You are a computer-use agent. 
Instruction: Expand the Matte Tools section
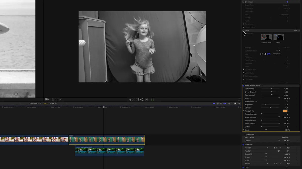pyautogui.click(x=244, y=73)
